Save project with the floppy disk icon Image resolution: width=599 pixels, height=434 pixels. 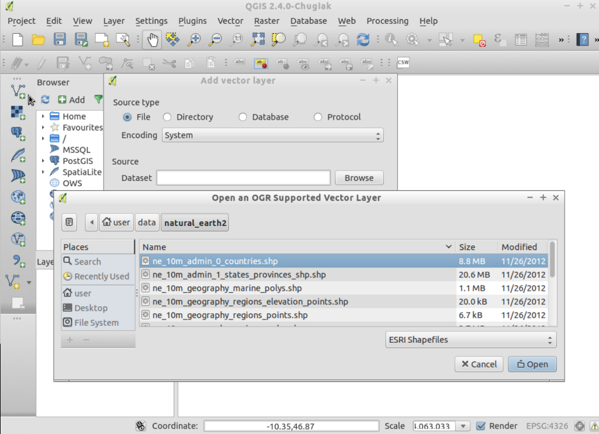[x=60, y=39]
